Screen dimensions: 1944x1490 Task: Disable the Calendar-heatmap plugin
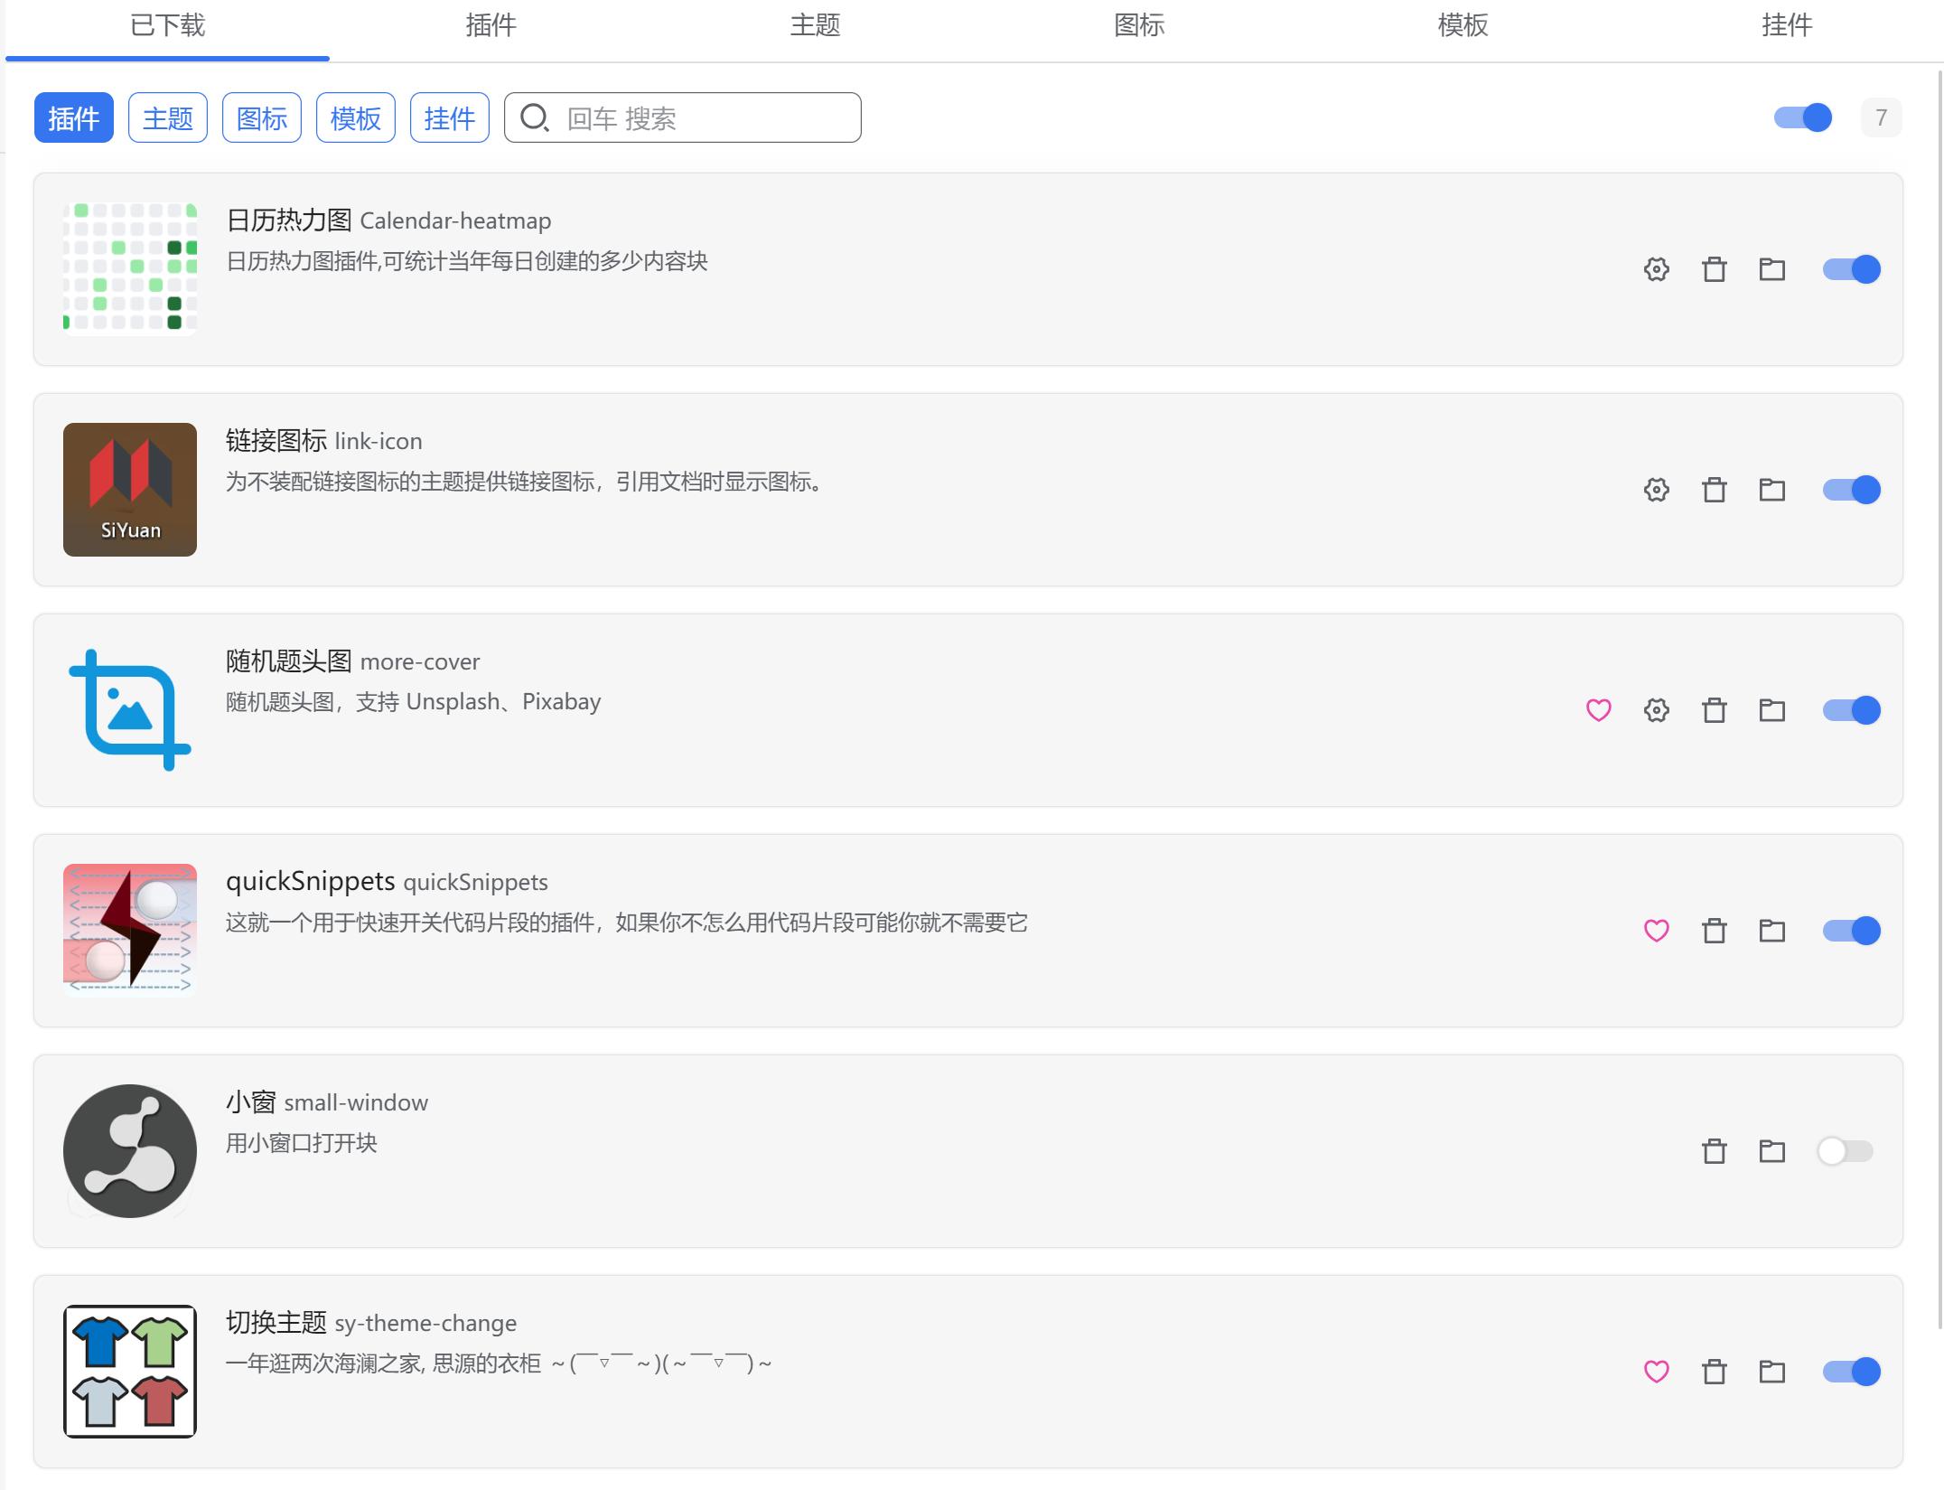coord(1851,269)
